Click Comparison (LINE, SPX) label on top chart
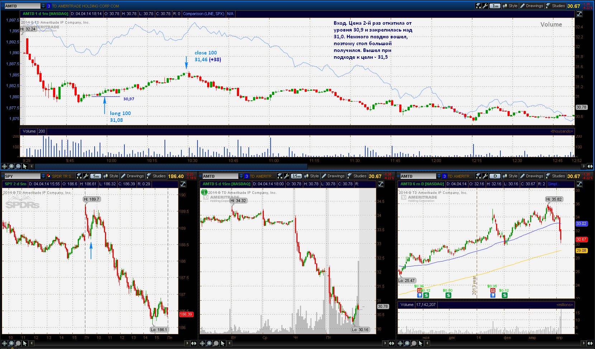This screenshot has height=349, width=595. [x=204, y=14]
